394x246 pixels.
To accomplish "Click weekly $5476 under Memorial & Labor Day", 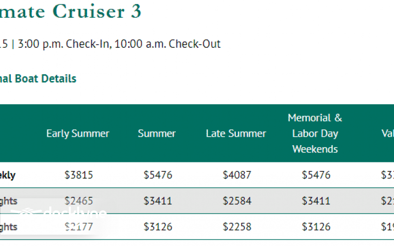I will pyautogui.click(x=316, y=175).
